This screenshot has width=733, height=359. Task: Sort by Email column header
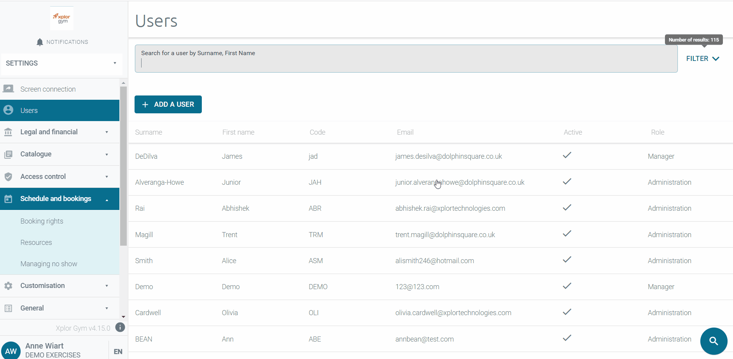(x=405, y=132)
